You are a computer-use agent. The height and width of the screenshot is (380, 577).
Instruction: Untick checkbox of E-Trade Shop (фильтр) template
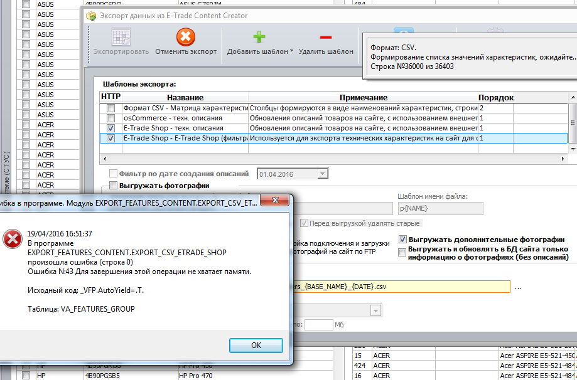tap(111, 138)
